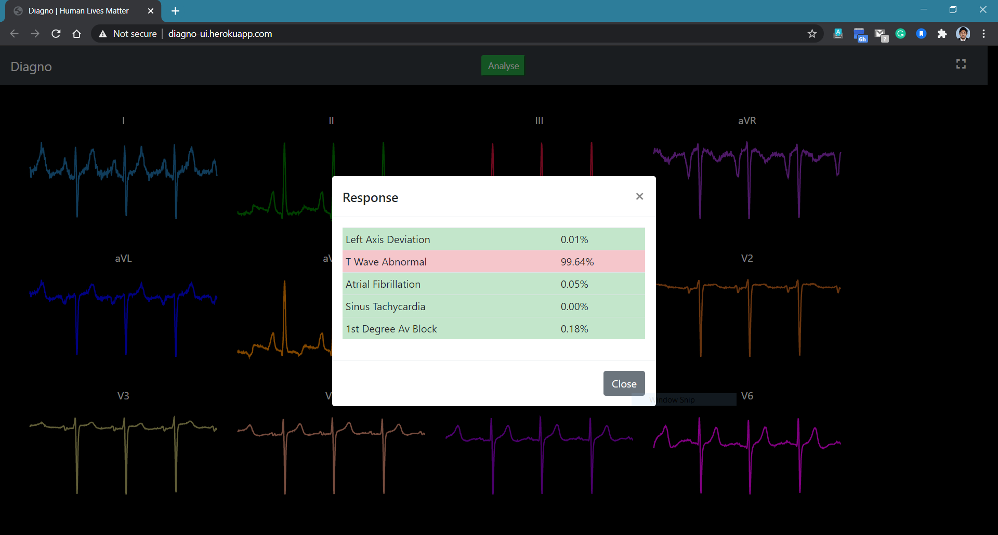The width and height of the screenshot is (998, 535).
Task: Close the Response dialog with the X icon
Action: coord(639,196)
